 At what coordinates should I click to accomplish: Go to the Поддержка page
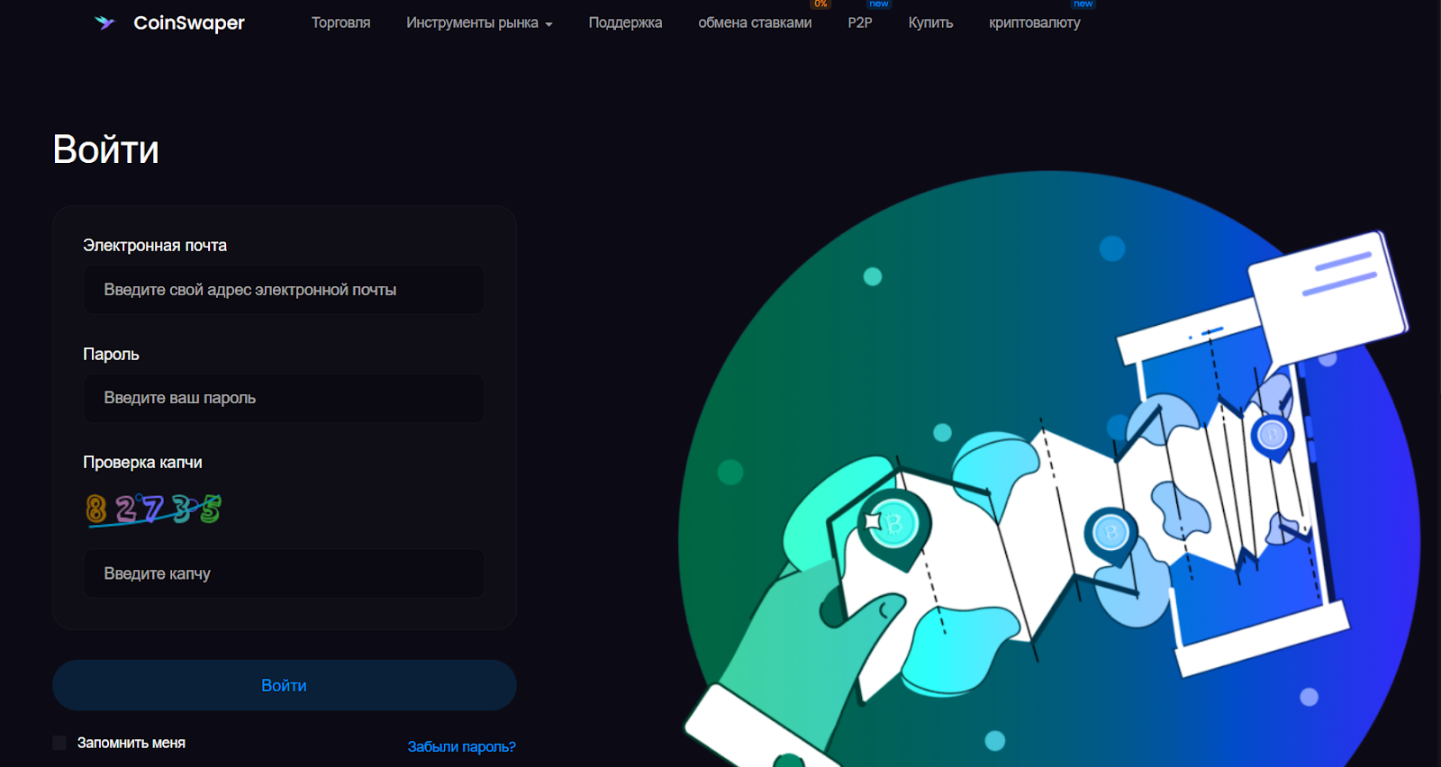click(625, 23)
